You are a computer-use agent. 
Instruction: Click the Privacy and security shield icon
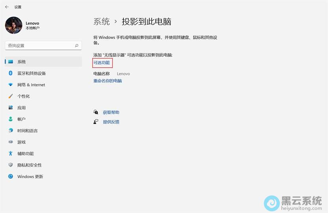click(x=11, y=165)
